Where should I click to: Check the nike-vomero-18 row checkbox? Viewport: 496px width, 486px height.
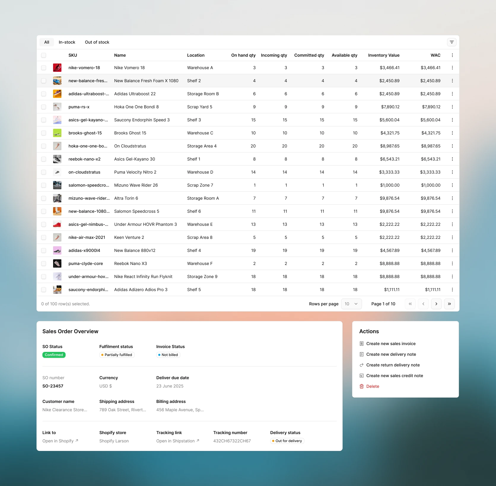pos(44,68)
